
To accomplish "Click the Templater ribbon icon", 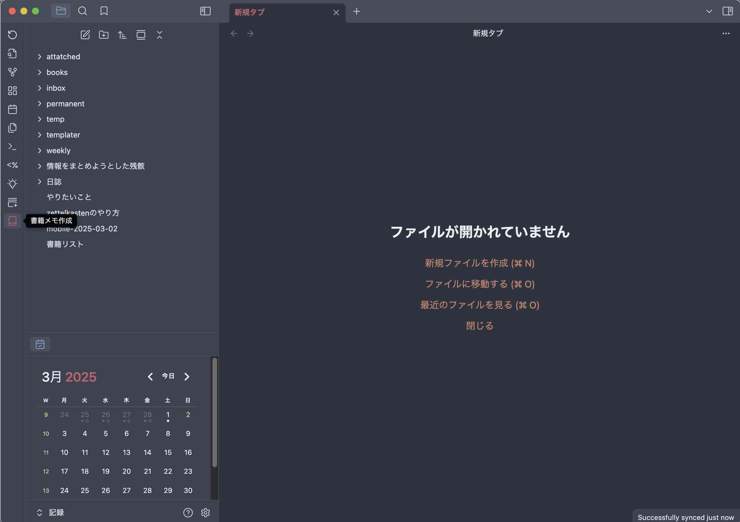I will point(12,165).
